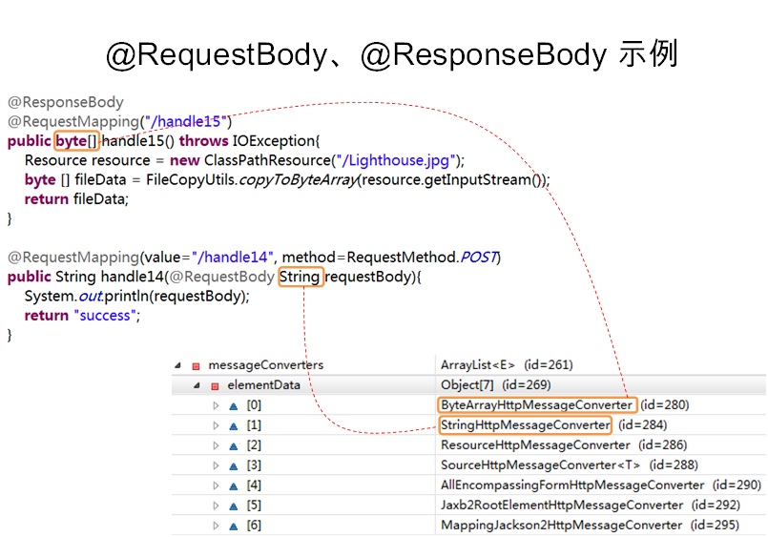The image size is (768, 537).
Task: Click the blue triangle icon of [6]
Action: coord(234,527)
